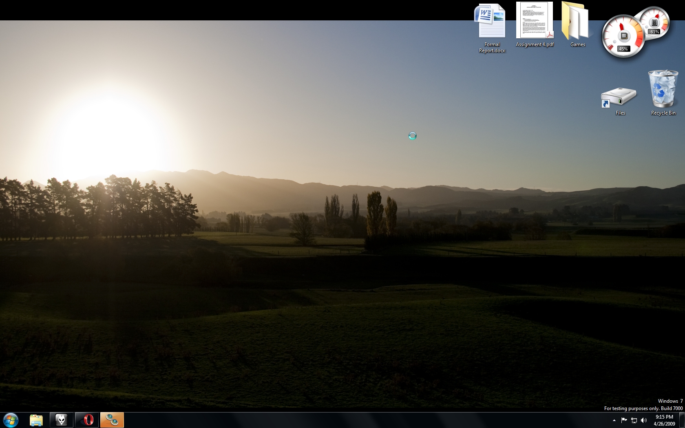Image resolution: width=685 pixels, height=428 pixels.
Task: Select the Files drive shortcut
Action: pos(619,98)
